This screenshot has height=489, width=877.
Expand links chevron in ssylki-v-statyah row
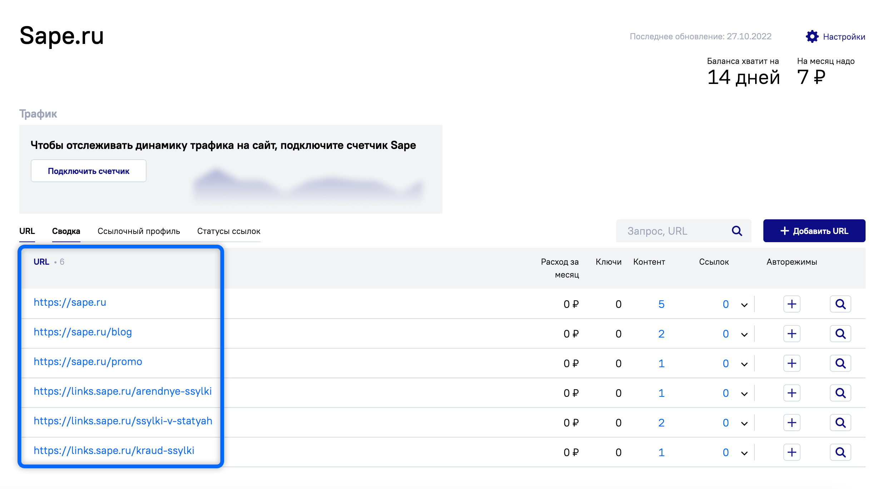pyautogui.click(x=744, y=424)
